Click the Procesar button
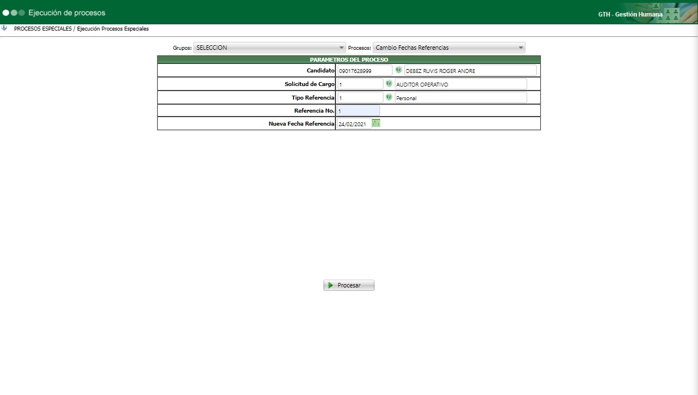The width and height of the screenshot is (698, 395). point(349,285)
